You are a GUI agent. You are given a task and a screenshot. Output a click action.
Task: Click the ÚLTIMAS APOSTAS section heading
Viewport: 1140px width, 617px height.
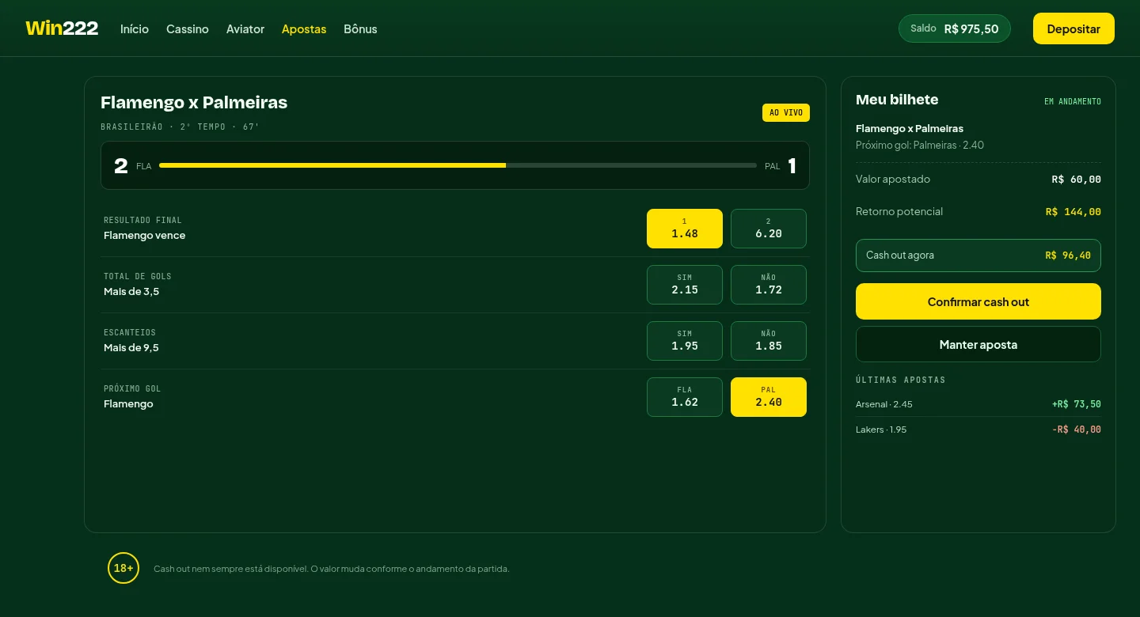click(901, 380)
